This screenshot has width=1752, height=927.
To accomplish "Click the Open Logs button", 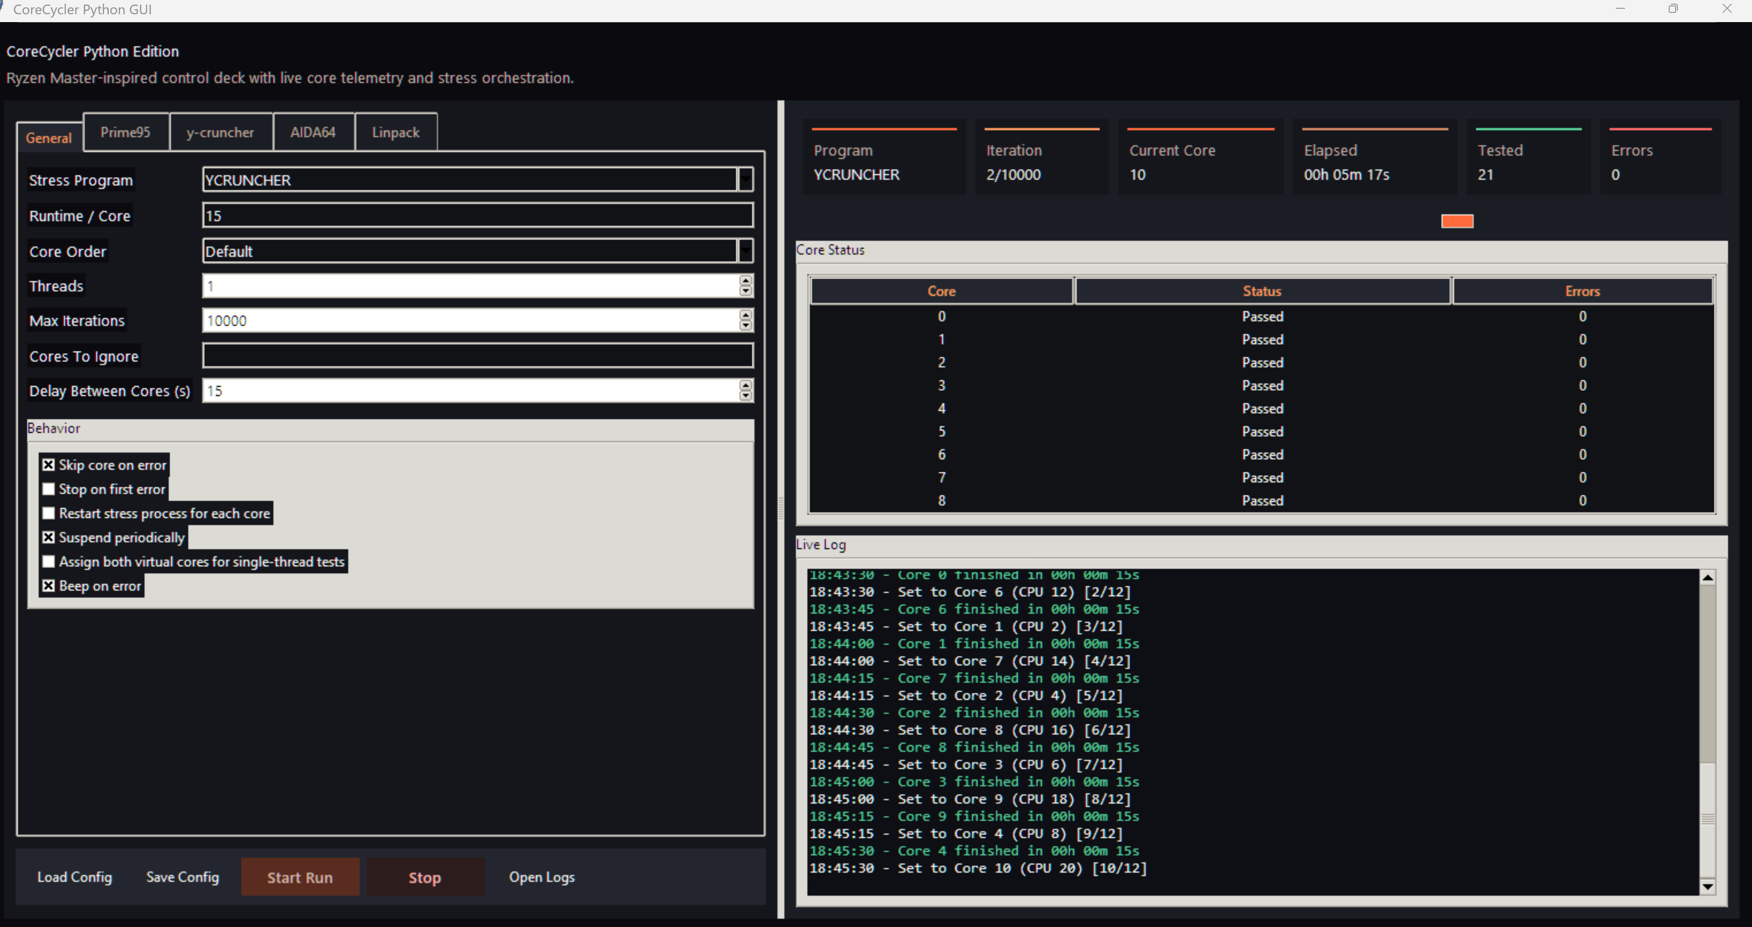I will tap(541, 877).
